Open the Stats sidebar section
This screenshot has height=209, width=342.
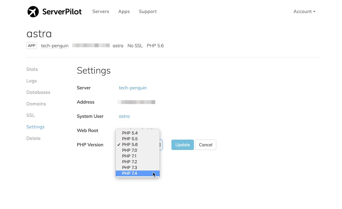pyautogui.click(x=32, y=69)
